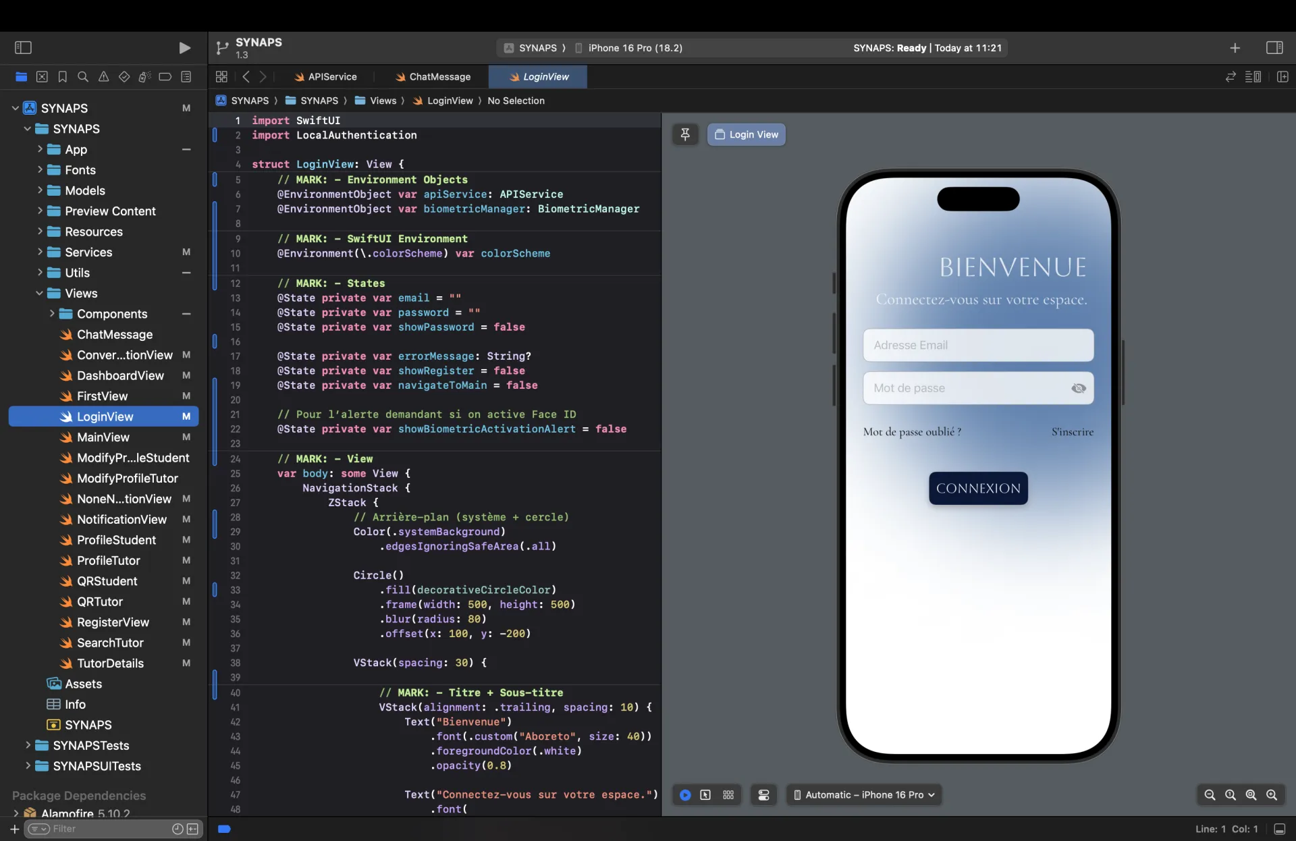Screen dimensions: 1296x841
Task: Toggle the navigator sidebar
Action: pos(23,48)
